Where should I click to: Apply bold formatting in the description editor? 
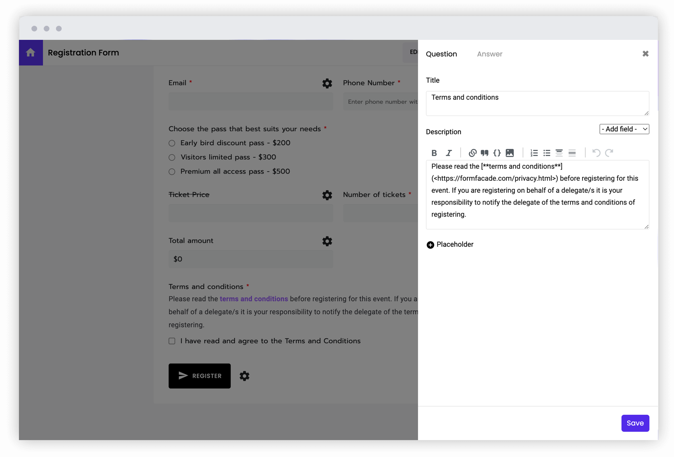pyautogui.click(x=434, y=153)
